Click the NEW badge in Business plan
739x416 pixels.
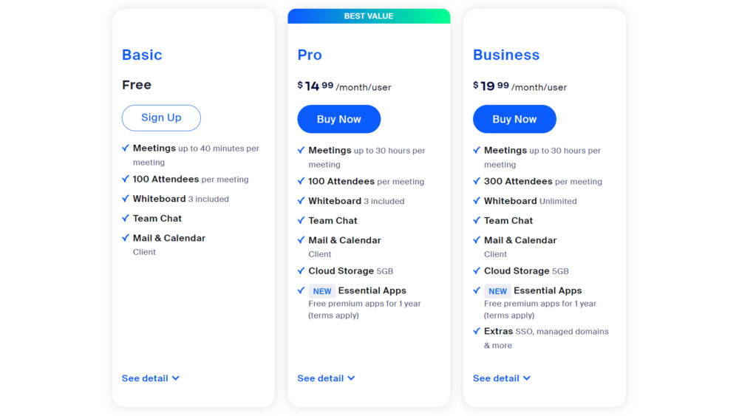(x=498, y=291)
